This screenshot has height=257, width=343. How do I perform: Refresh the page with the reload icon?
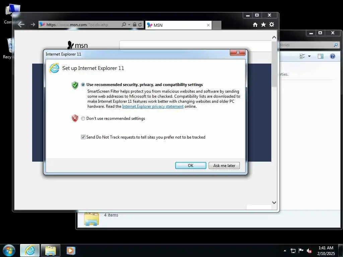(140, 24)
